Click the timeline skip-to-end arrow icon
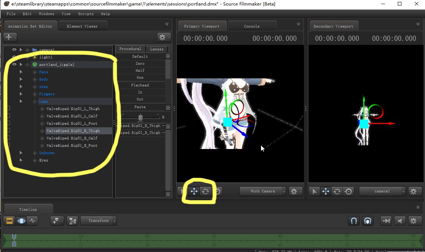Viewport: 425px width, 252px height. (386, 221)
